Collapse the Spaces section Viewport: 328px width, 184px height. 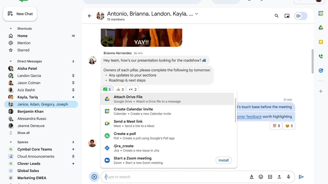click(x=11, y=142)
